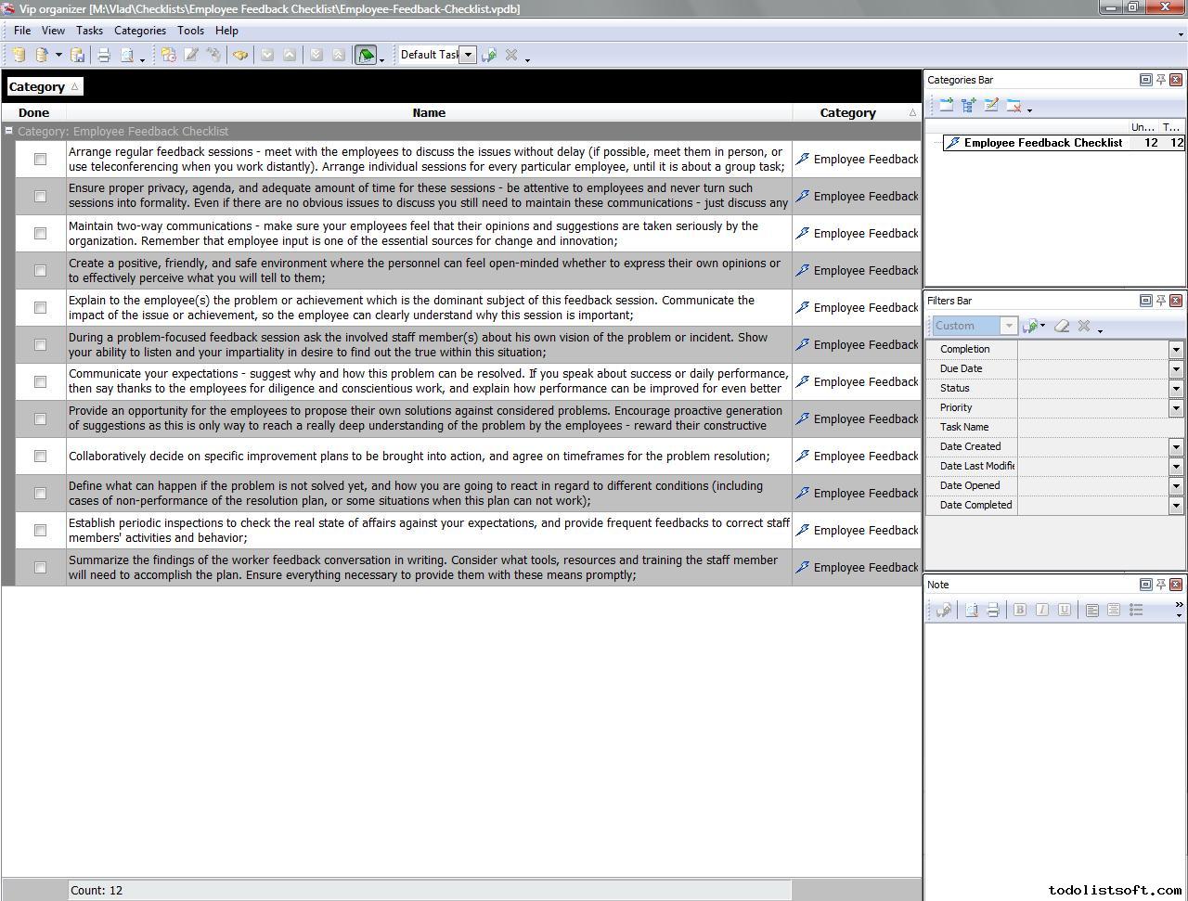Viewport: 1188px width, 901px height.
Task: Click the eraser icon in Filters Bar
Action: click(1062, 326)
